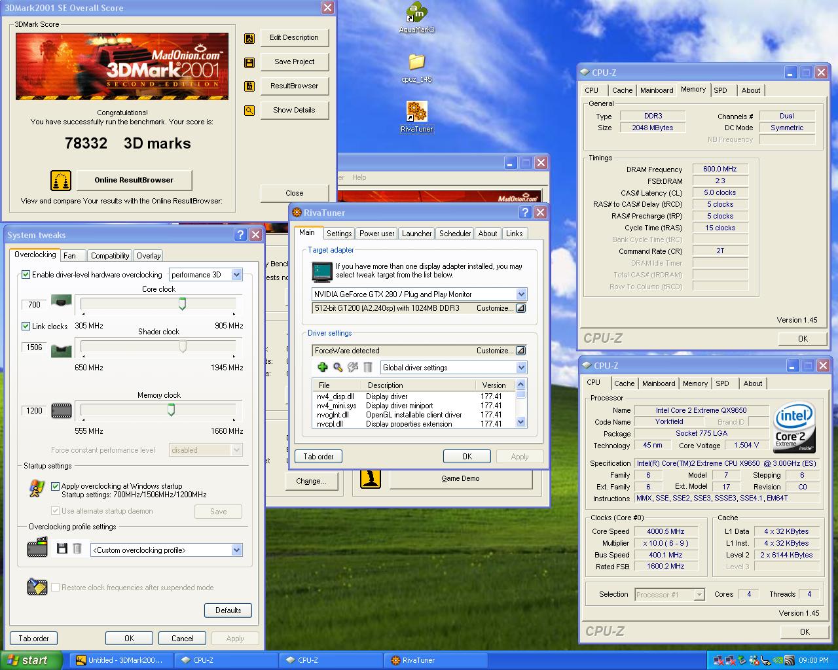This screenshot has width=838, height=670.
Task: Click the help question mark in System tweaks
Action: pos(240,234)
